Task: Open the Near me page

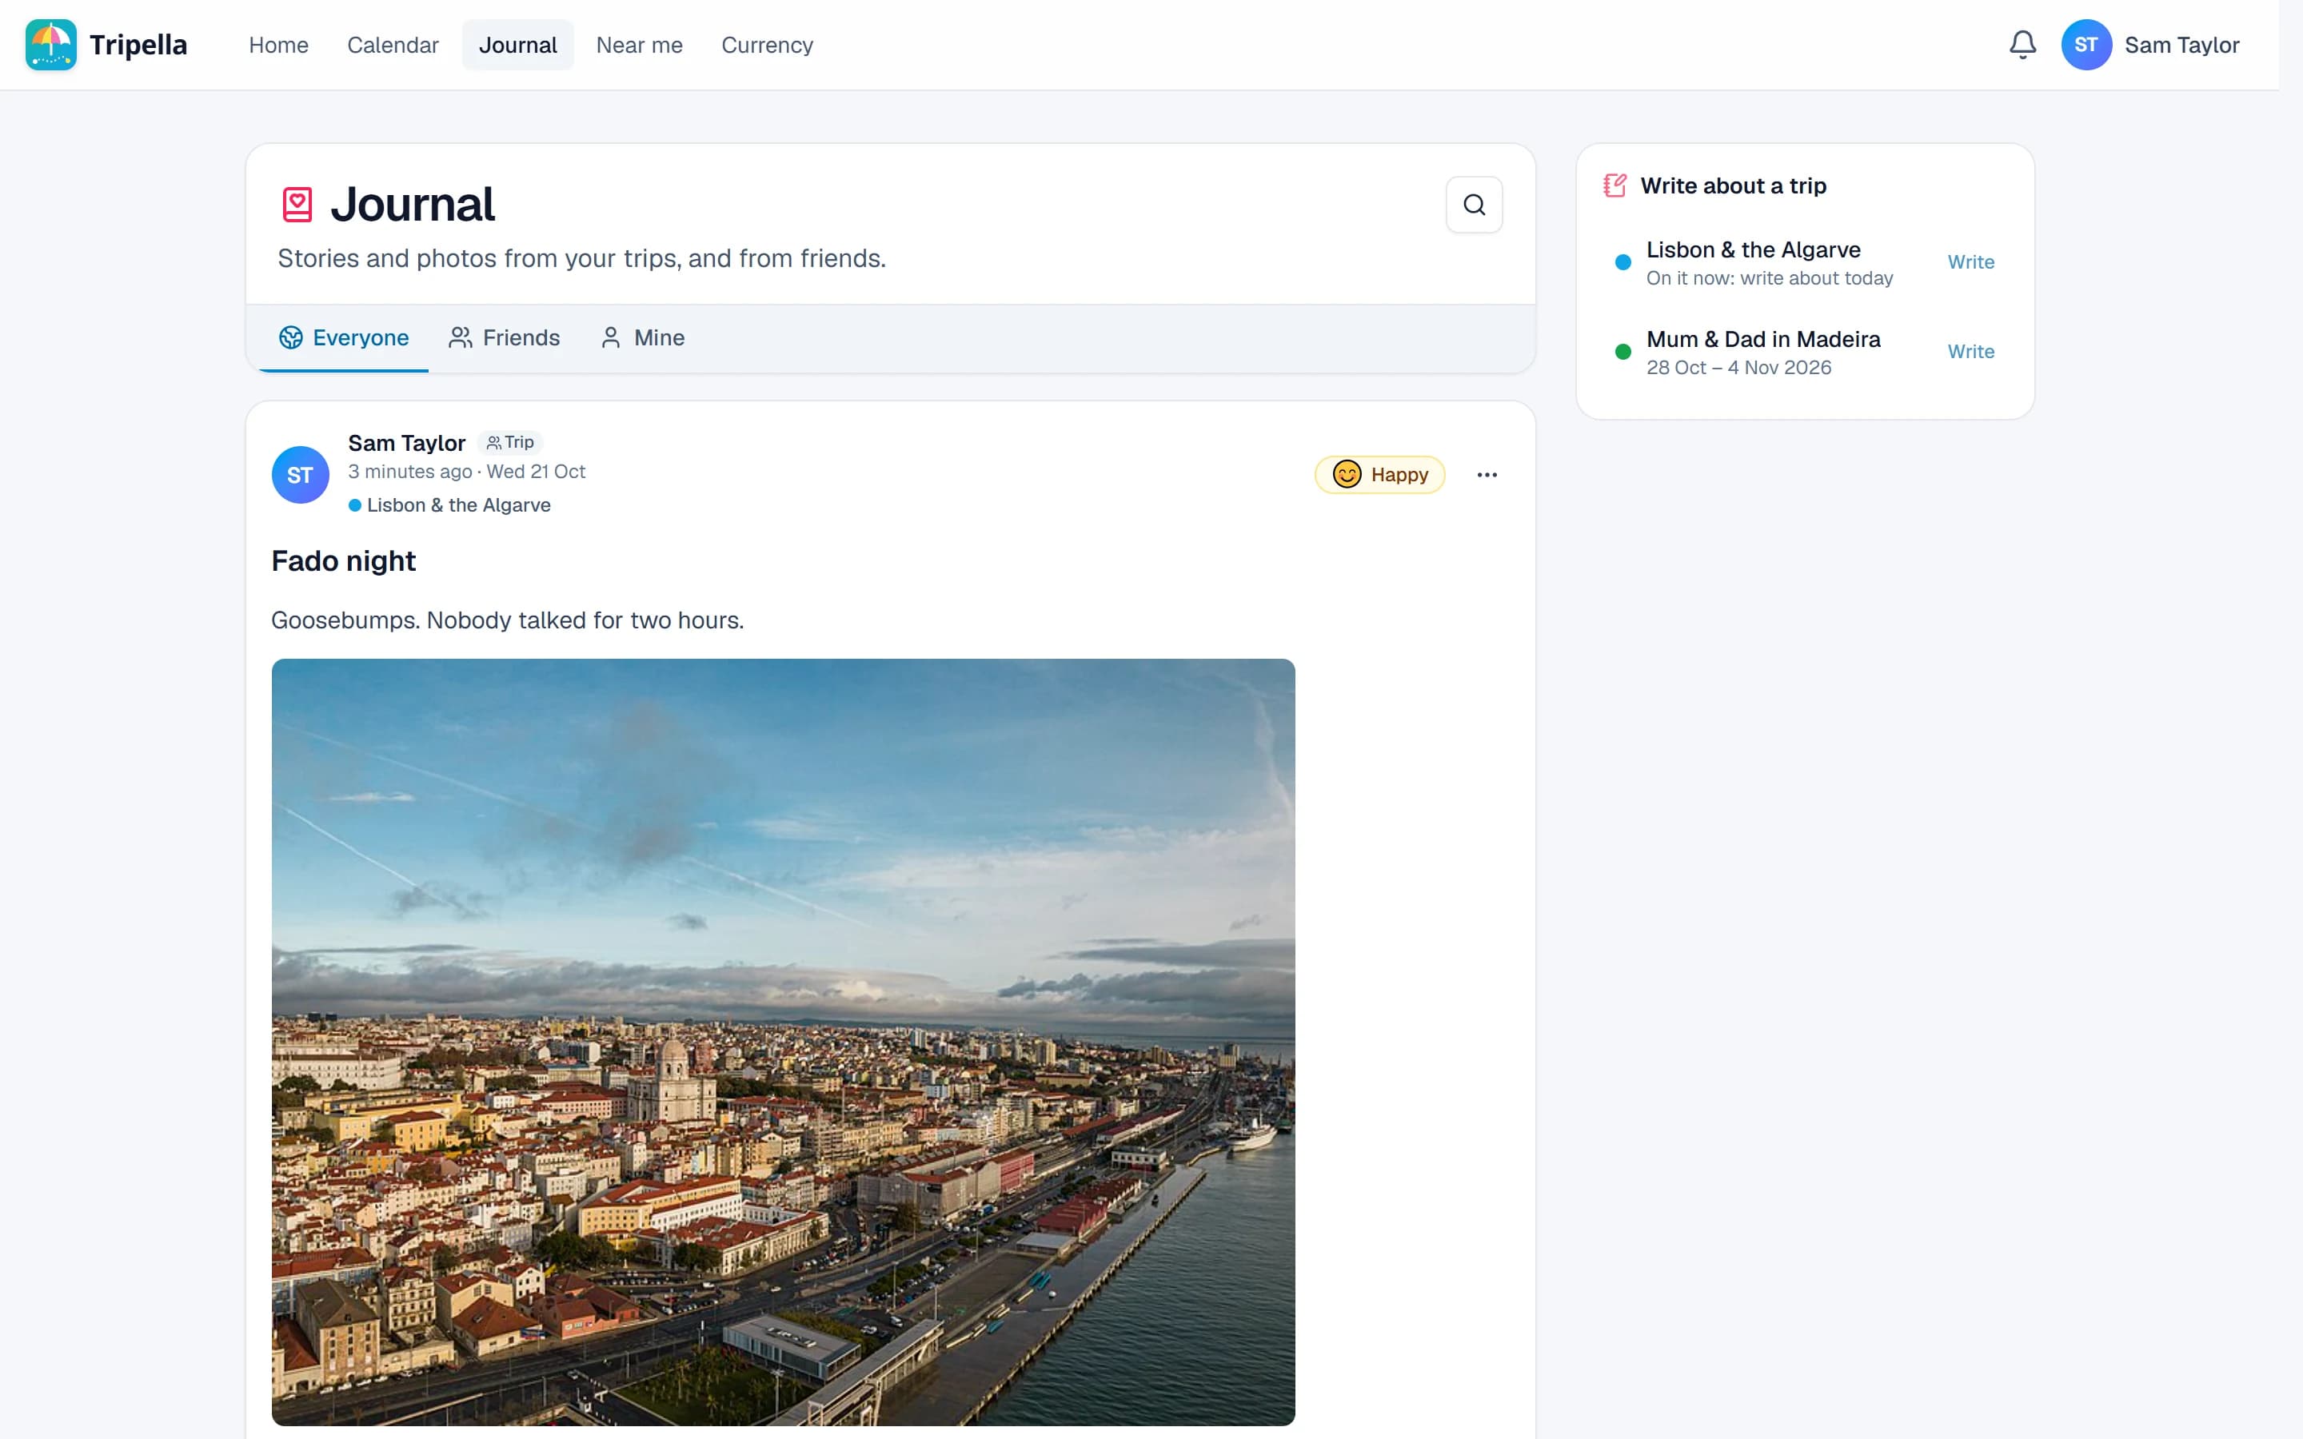Action: click(640, 45)
